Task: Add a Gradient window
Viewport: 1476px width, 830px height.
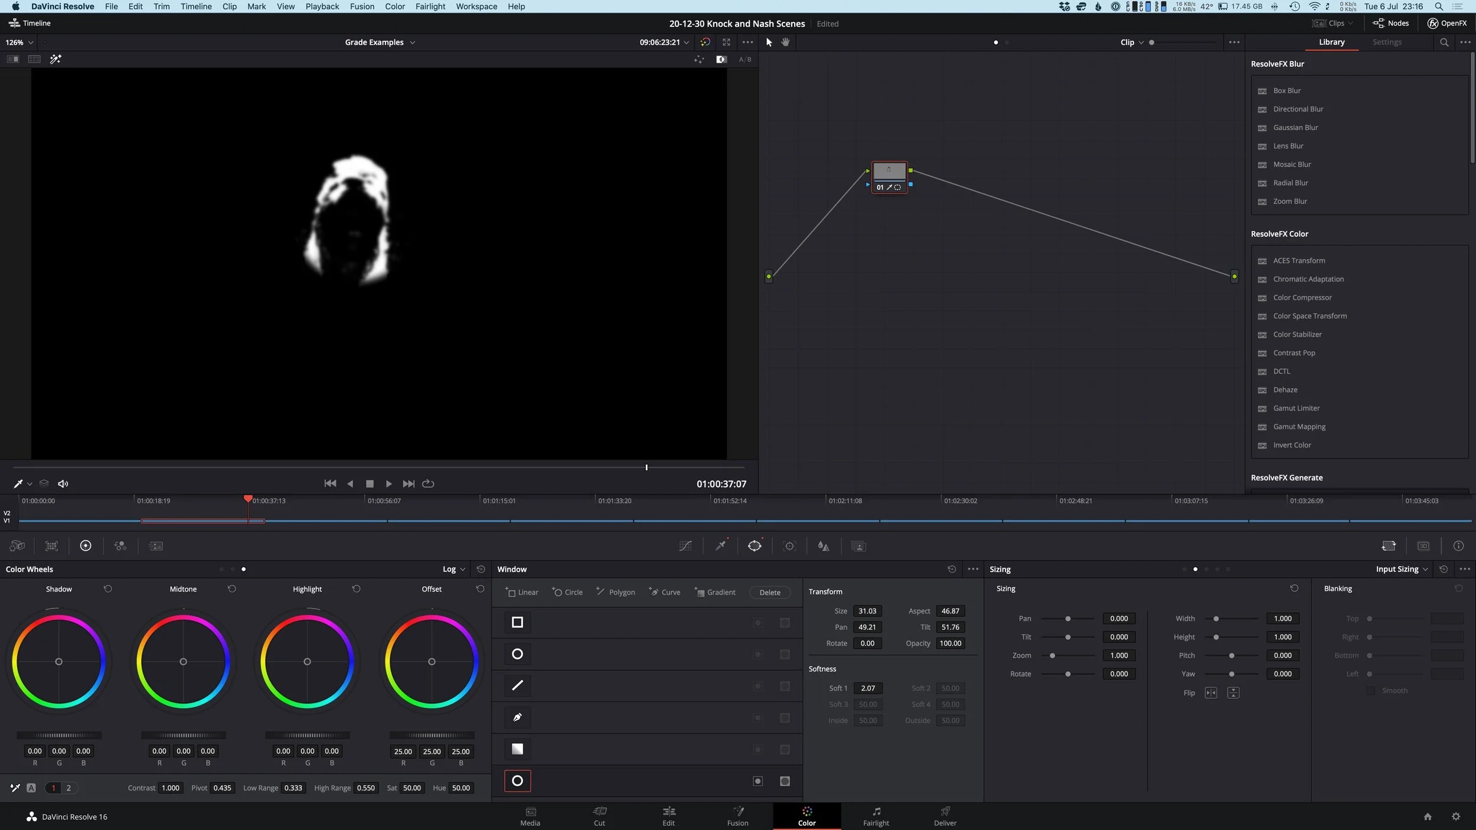Action: (x=715, y=592)
